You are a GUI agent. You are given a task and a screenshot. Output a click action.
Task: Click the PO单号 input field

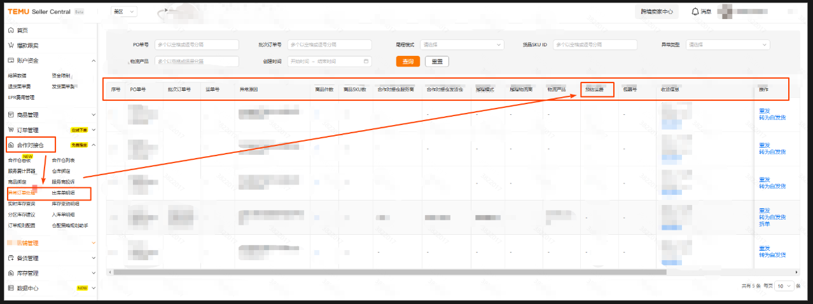[x=196, y=45]
